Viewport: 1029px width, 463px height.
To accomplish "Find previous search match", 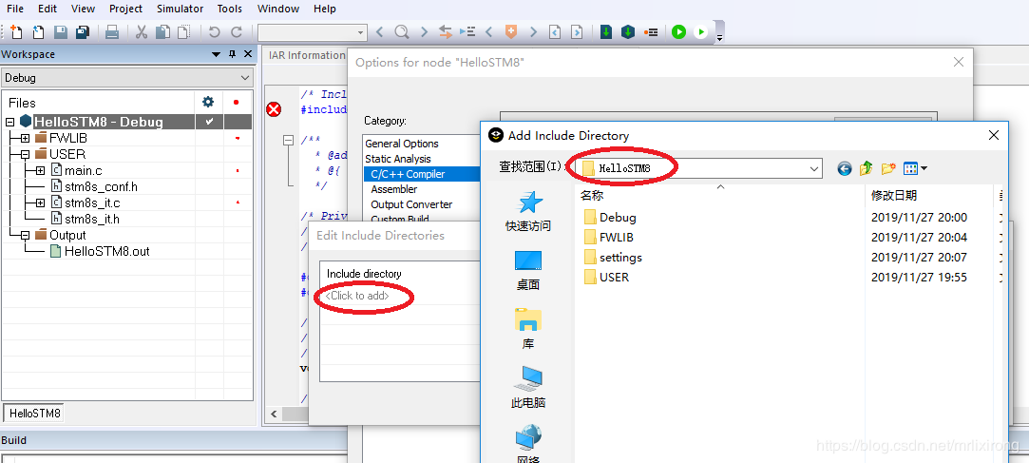I will (380, 31).
